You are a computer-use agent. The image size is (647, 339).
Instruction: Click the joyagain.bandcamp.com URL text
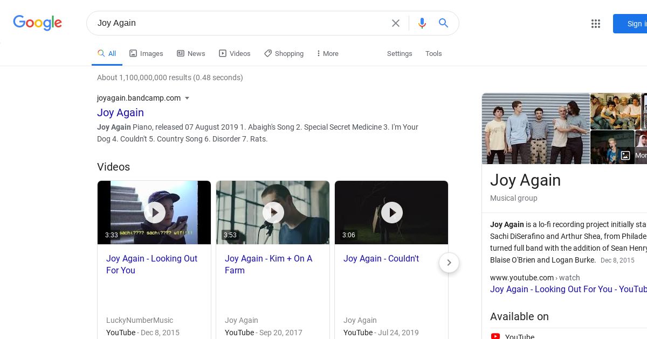139,98
